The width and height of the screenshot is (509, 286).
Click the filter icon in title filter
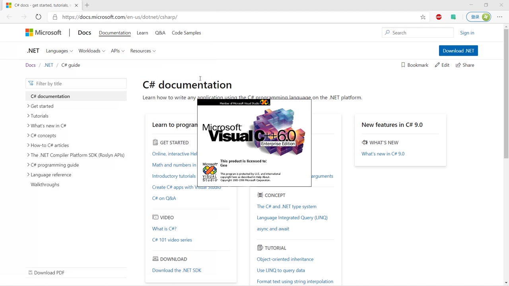(x=31, y=83)
